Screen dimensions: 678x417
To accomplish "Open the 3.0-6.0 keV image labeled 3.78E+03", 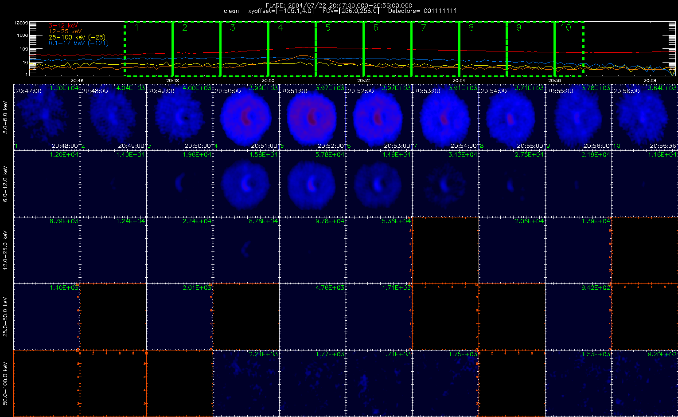I will (579, 117).
